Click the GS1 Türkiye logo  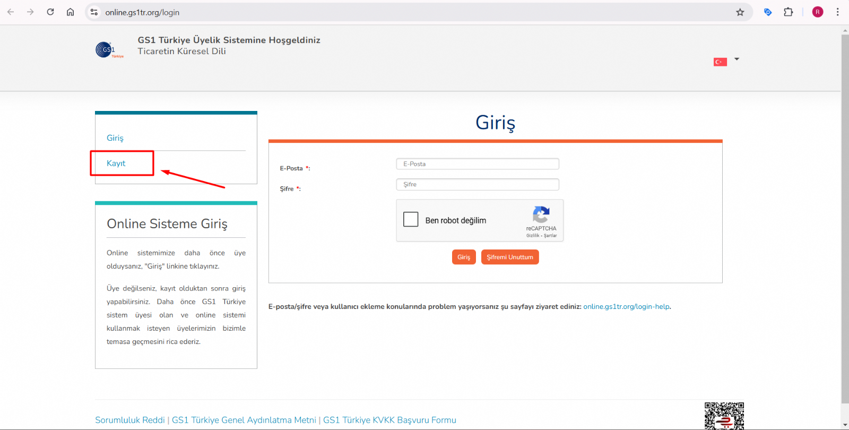click(x=109, y=50)
